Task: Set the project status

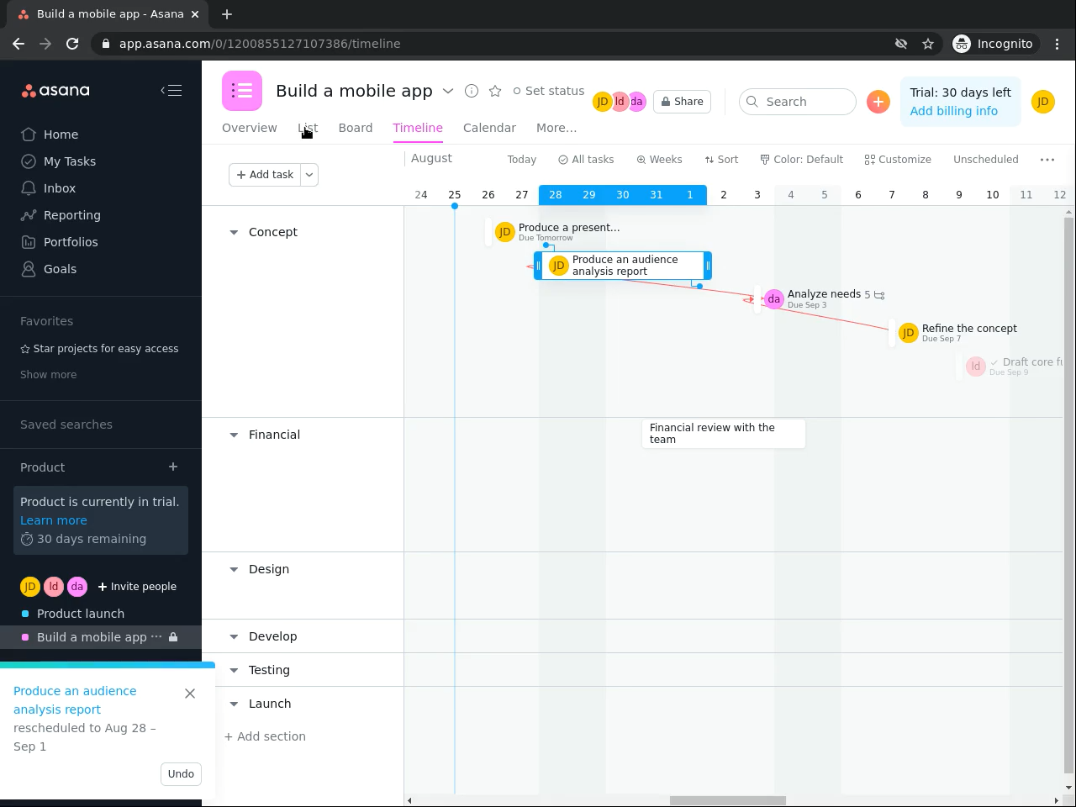Action: (548, 91)
